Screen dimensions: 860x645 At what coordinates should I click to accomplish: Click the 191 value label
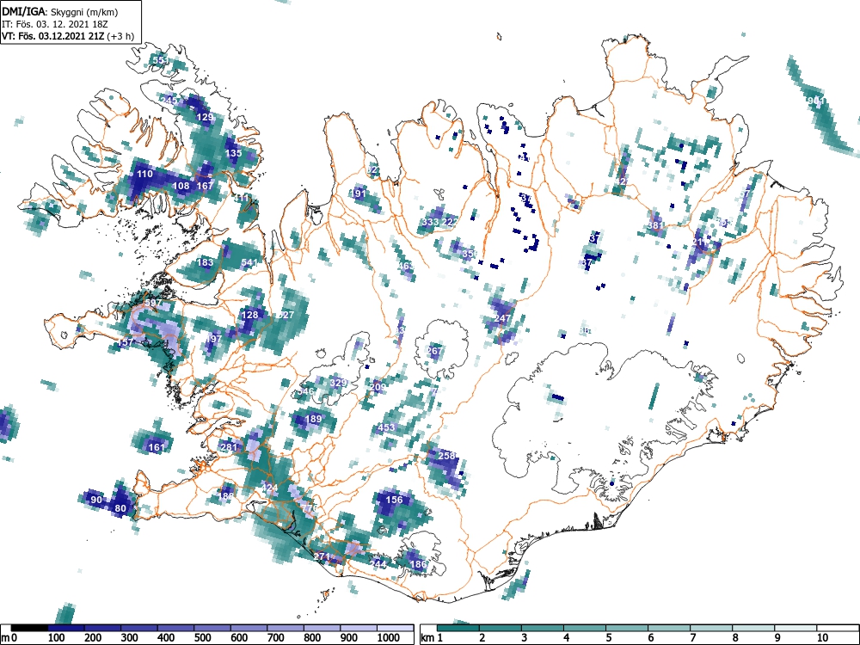358,193
